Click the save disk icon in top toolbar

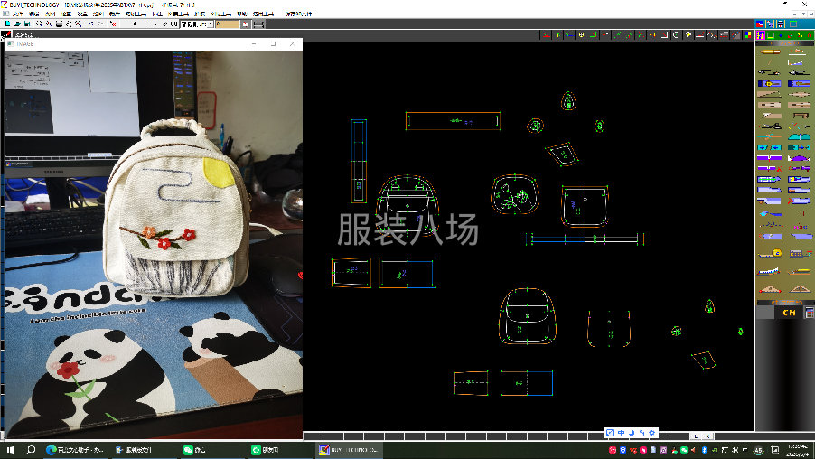click(x=27, y=23)
